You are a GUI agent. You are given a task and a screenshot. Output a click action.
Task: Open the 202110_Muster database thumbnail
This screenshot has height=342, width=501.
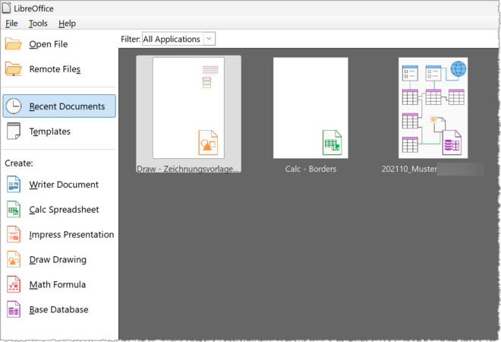pyautogui.click(x=433, y=108)
